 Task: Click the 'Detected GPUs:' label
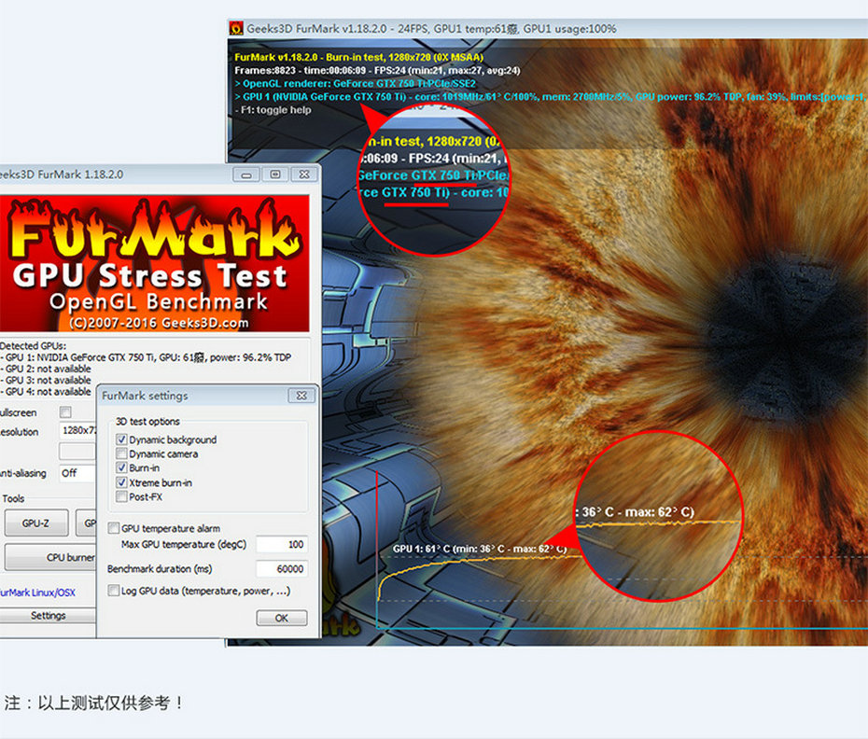pyautogui.click(x=34, y=346)
